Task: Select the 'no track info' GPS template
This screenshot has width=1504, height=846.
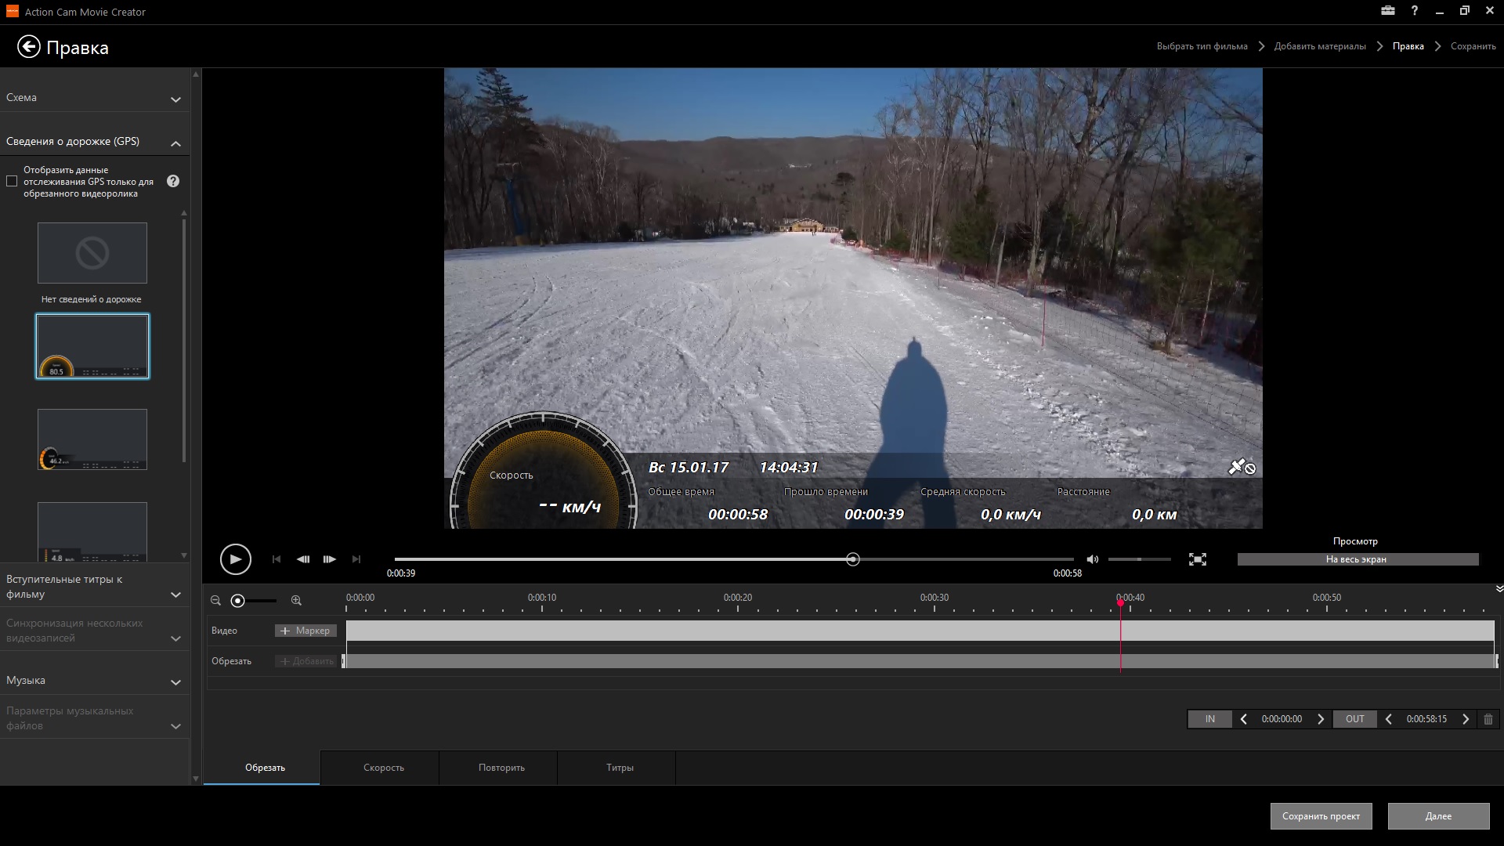Action: click(92, 253)
